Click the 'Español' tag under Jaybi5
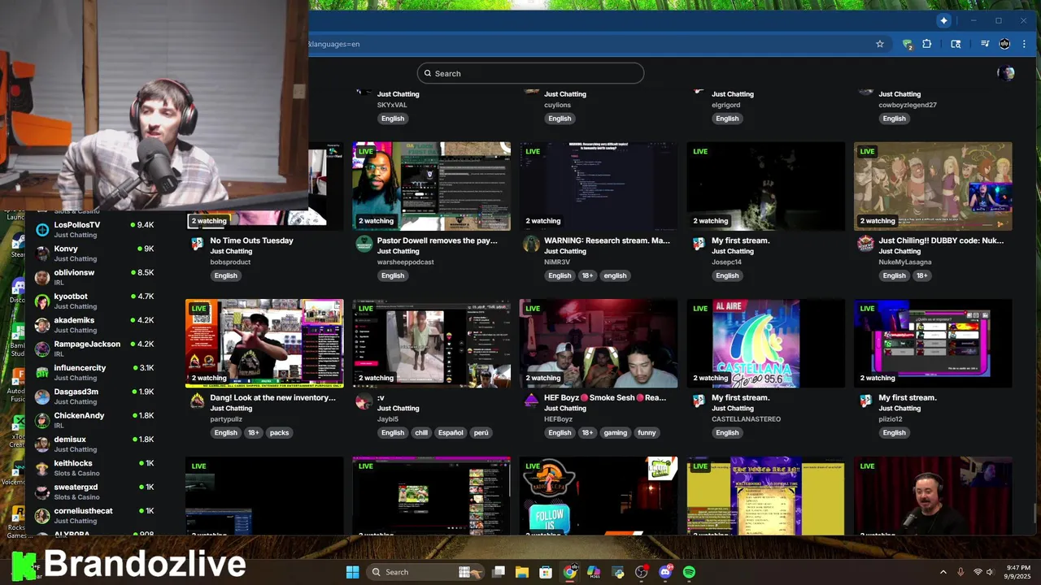Viewport: 1041px width, 585px height. coord(451,432)
